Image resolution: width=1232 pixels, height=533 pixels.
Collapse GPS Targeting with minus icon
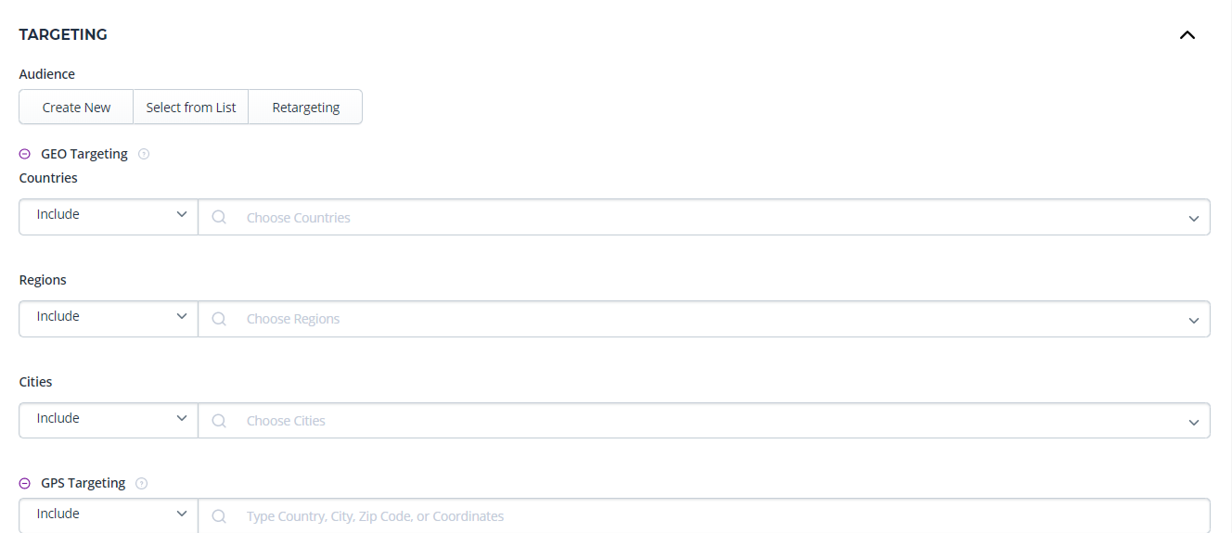coord(25,483)
